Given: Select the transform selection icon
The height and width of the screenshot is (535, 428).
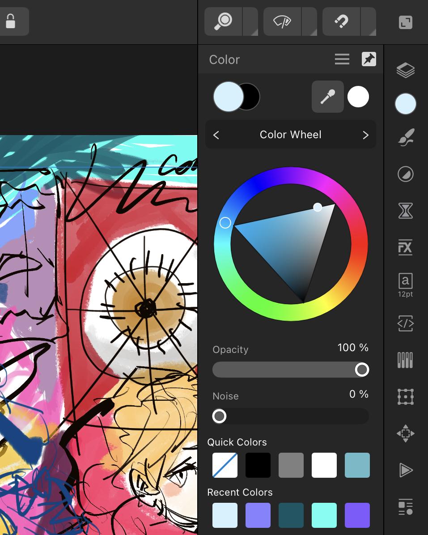Looking at the screenshot, I should tap(405, 397).
